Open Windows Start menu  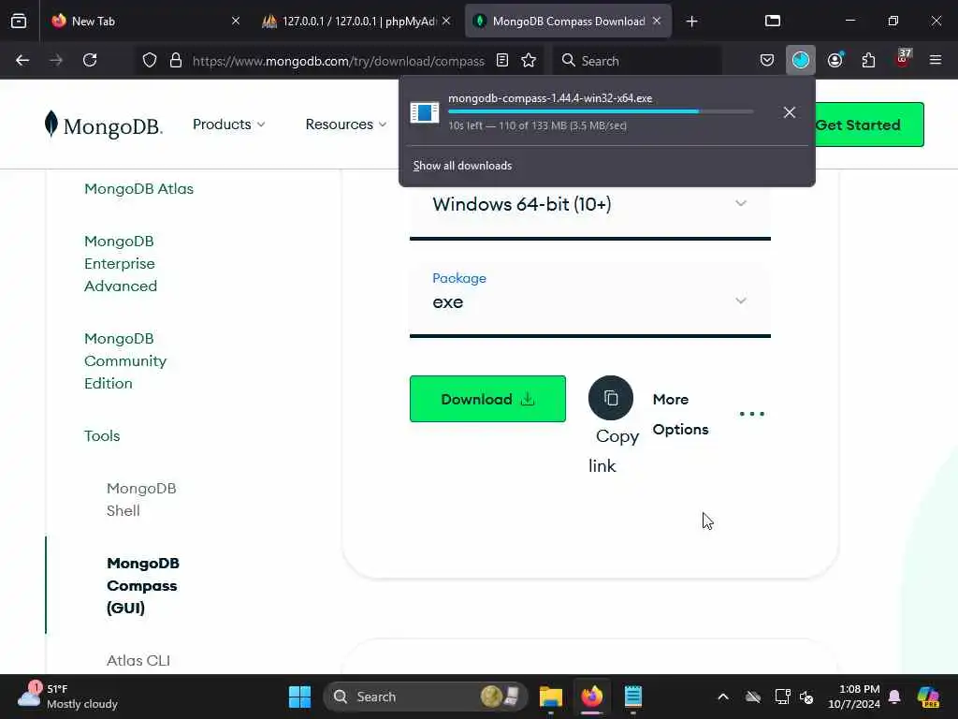[299, 697]
